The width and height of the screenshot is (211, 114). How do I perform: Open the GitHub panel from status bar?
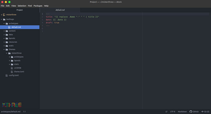pos(194,112)
